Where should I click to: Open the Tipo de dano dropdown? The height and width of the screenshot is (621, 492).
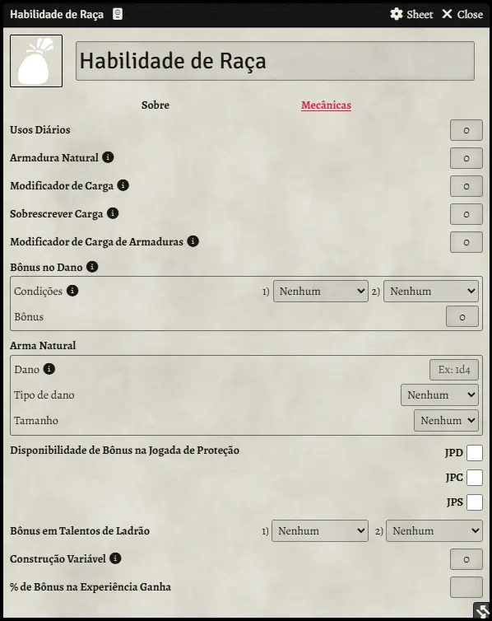point(439,395)
